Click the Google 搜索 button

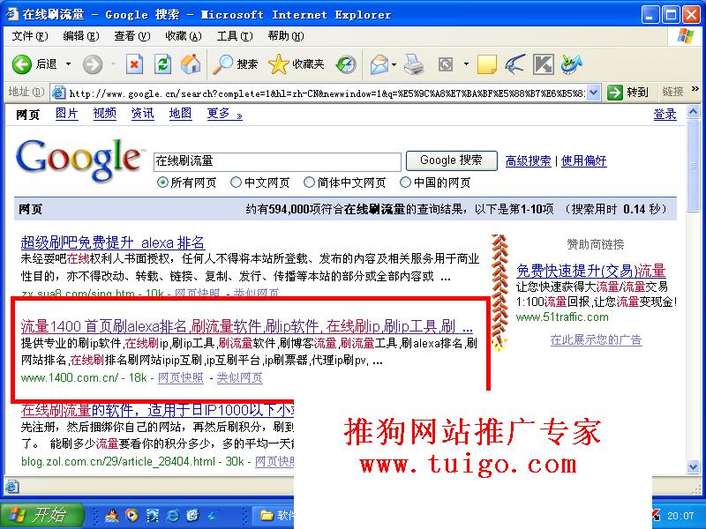click(x=452, y=160)
